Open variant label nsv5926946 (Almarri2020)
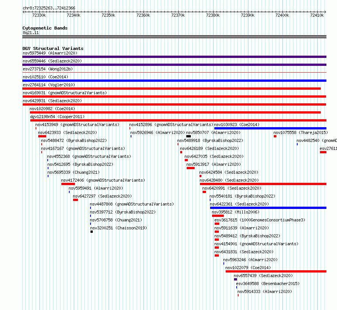The image size is (337, 310). [x=158, y=132]
